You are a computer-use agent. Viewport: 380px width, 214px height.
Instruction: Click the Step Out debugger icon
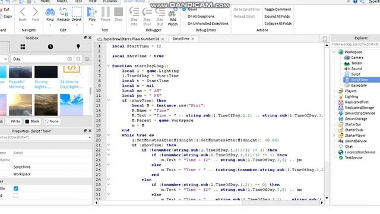160,12
